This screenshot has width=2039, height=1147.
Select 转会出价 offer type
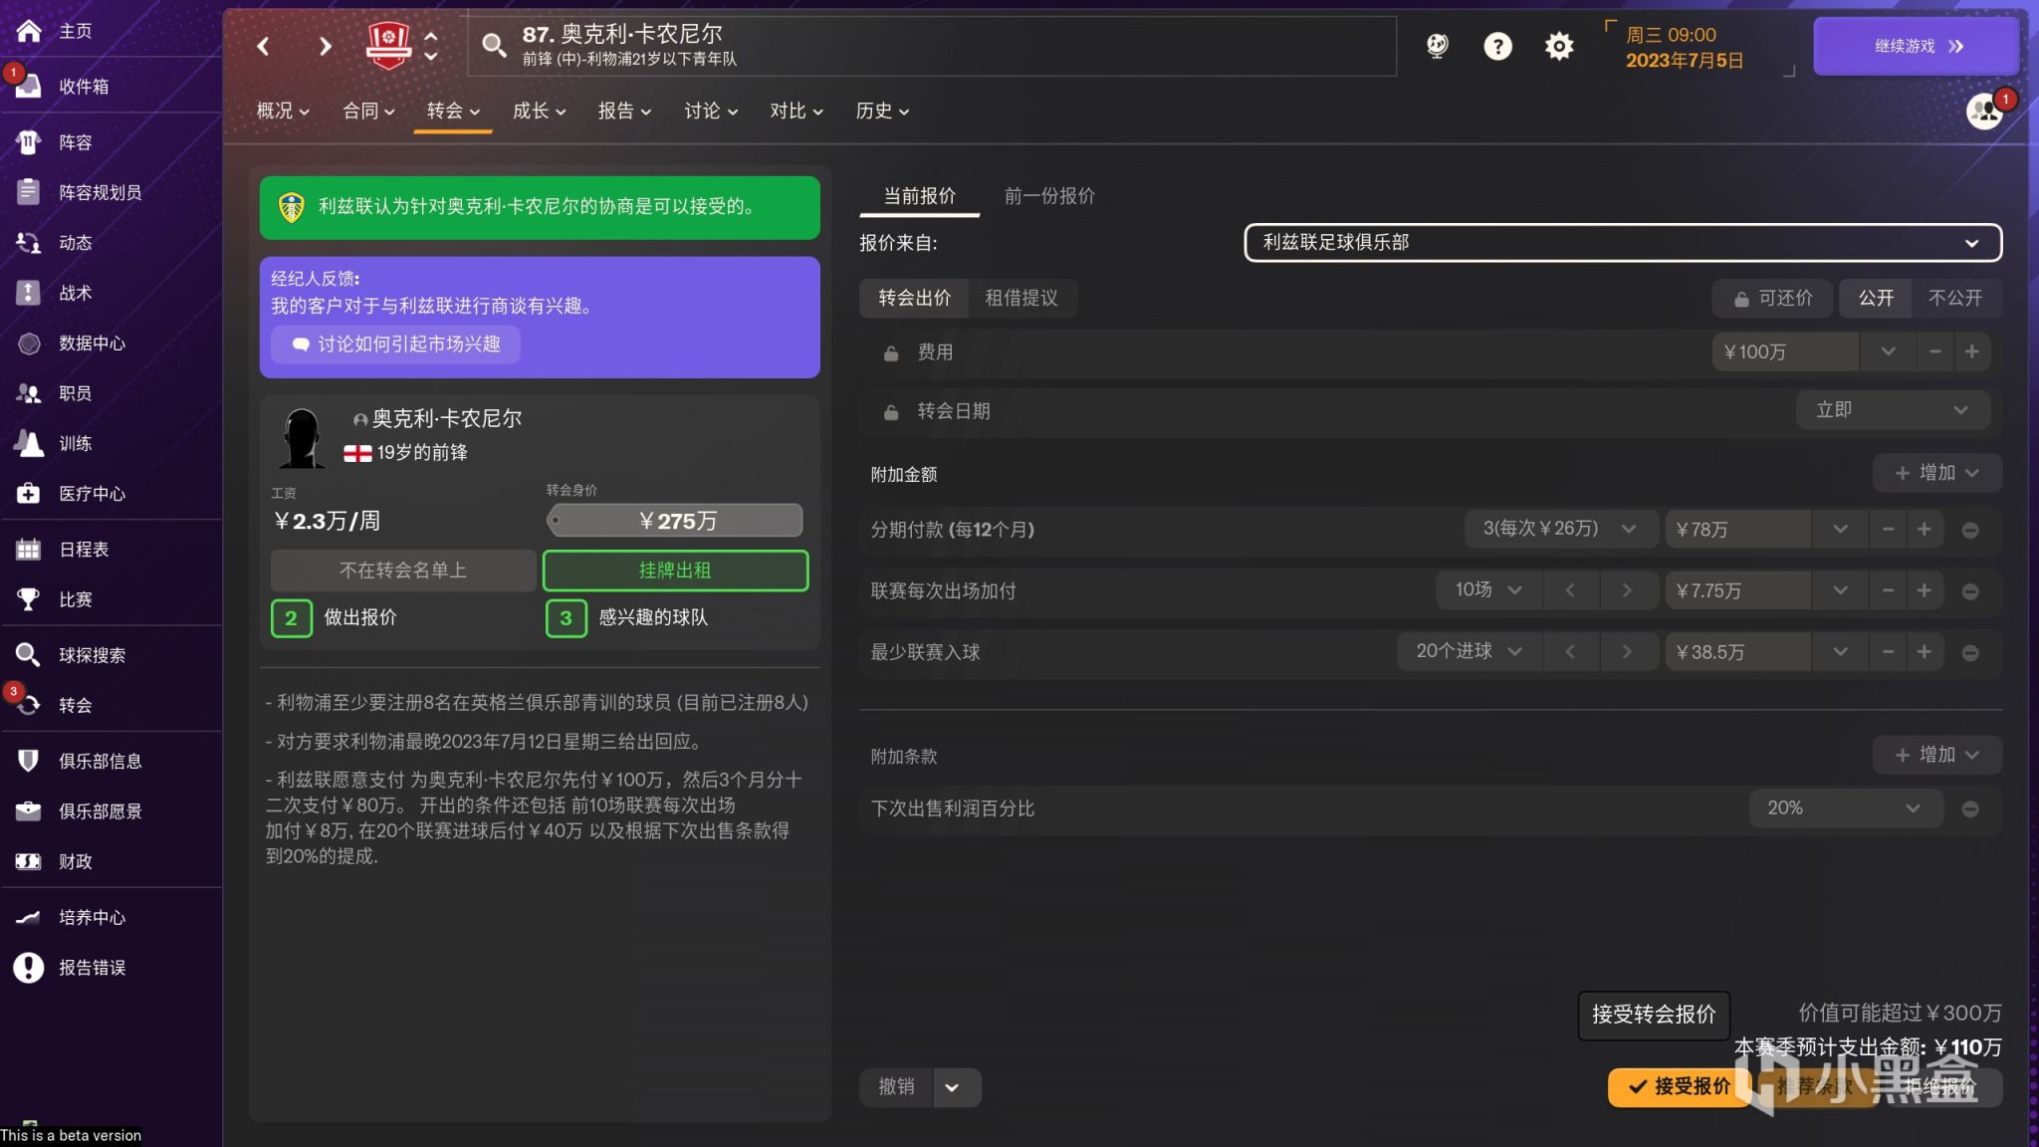coord(914,298)
